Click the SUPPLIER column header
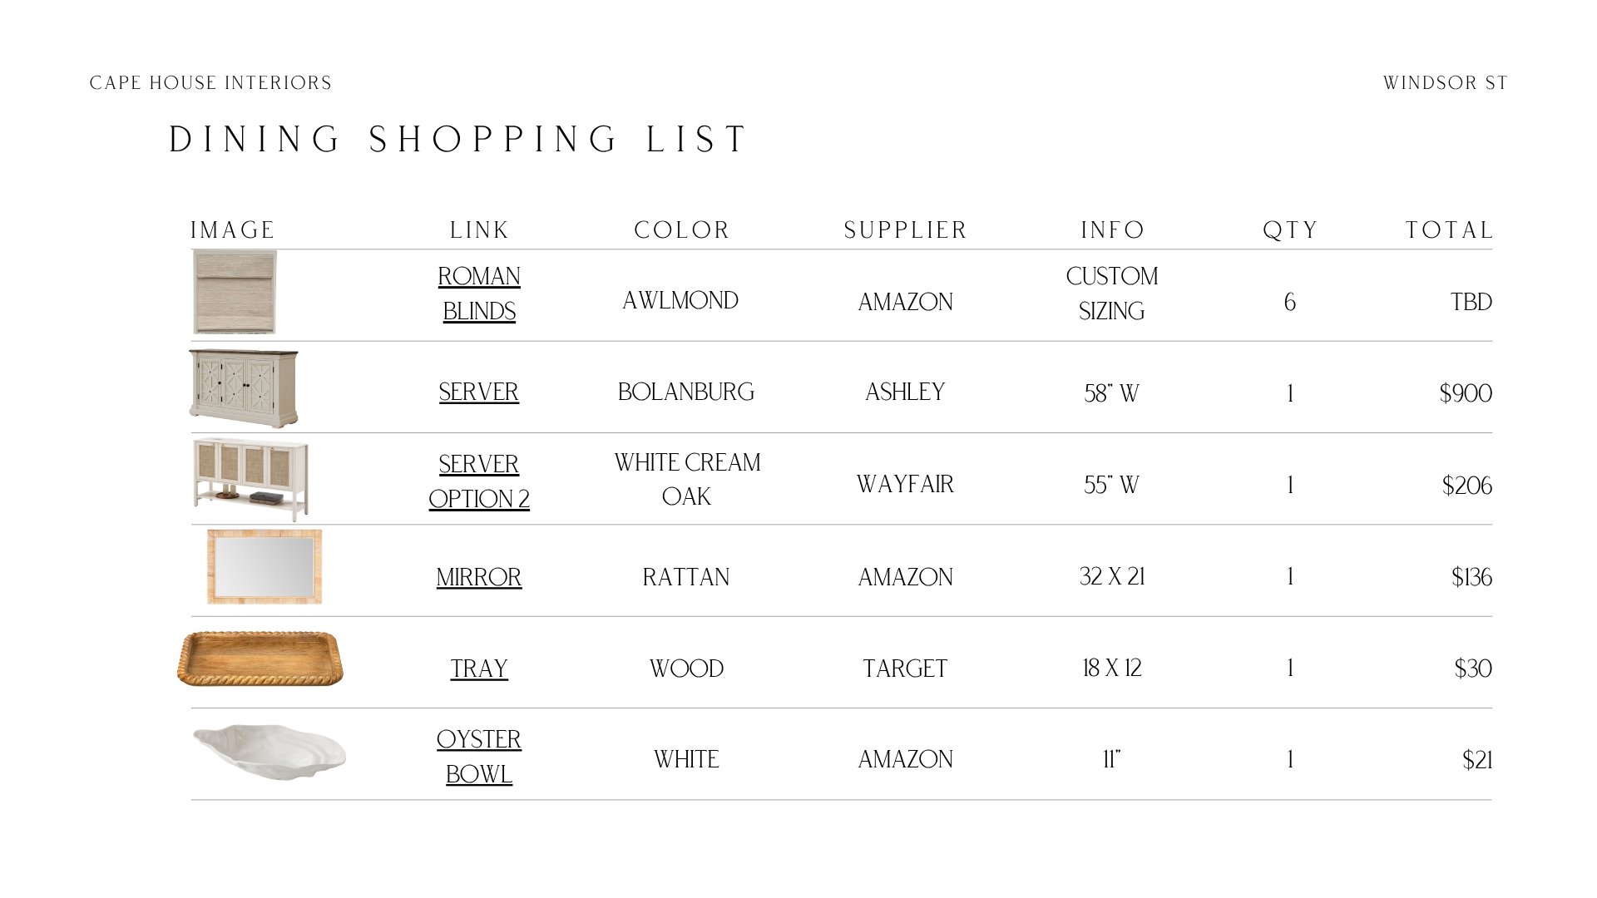This screenshot has width=1597, height=898. click(905, 230)
